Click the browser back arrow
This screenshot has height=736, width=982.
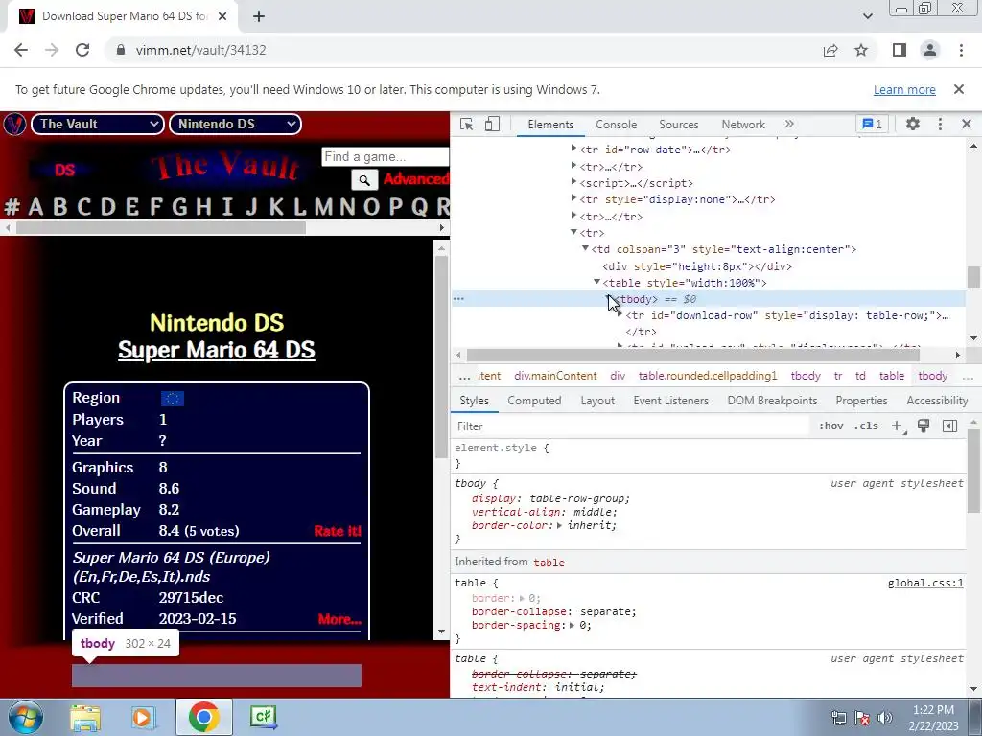point(21,50)
